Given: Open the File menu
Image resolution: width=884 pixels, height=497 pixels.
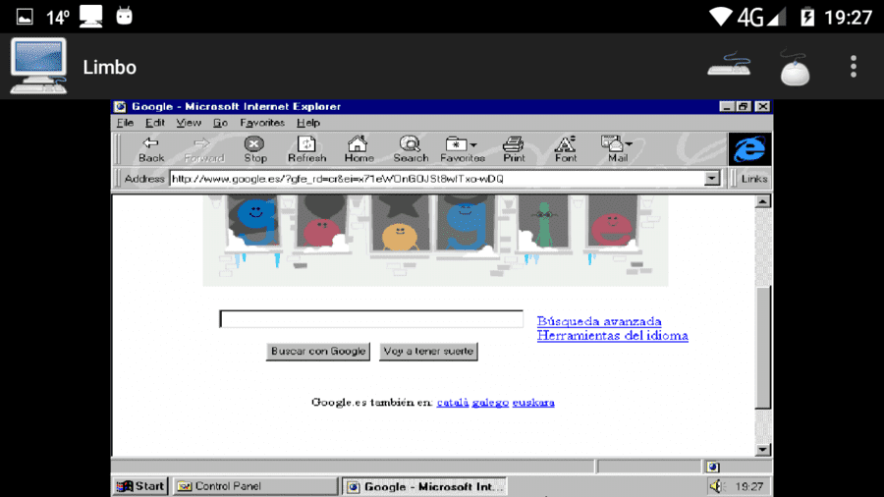Looking at the screenshot, I should [x=125, y=123].
